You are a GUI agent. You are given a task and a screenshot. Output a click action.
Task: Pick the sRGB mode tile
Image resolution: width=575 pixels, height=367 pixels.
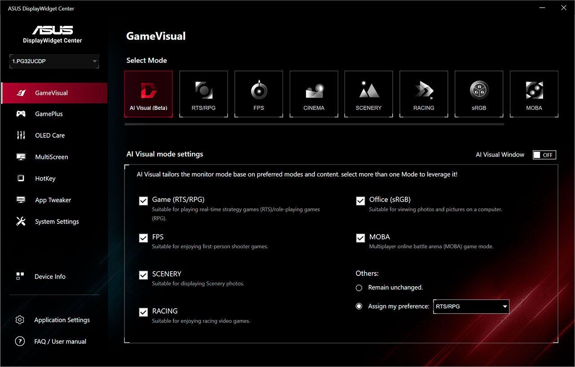tap(479, 94)
